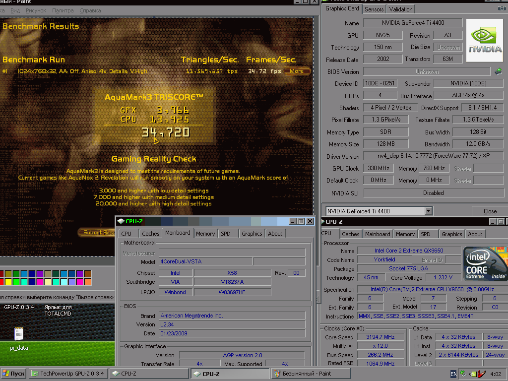The height and width of the screenshot is (381, 508).
Task: Click the GPU-Z screenshot camera icon
Action: coord(502,8)
